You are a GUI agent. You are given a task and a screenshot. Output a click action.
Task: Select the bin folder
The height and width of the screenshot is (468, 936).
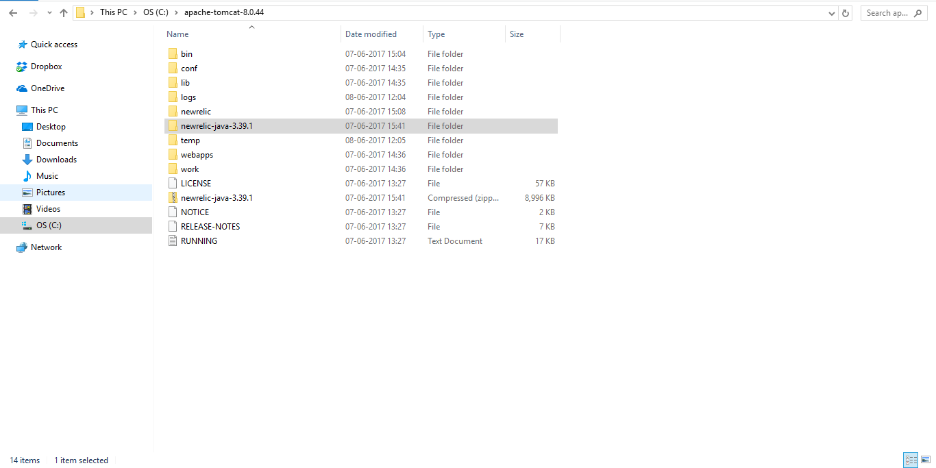point(186,54)
